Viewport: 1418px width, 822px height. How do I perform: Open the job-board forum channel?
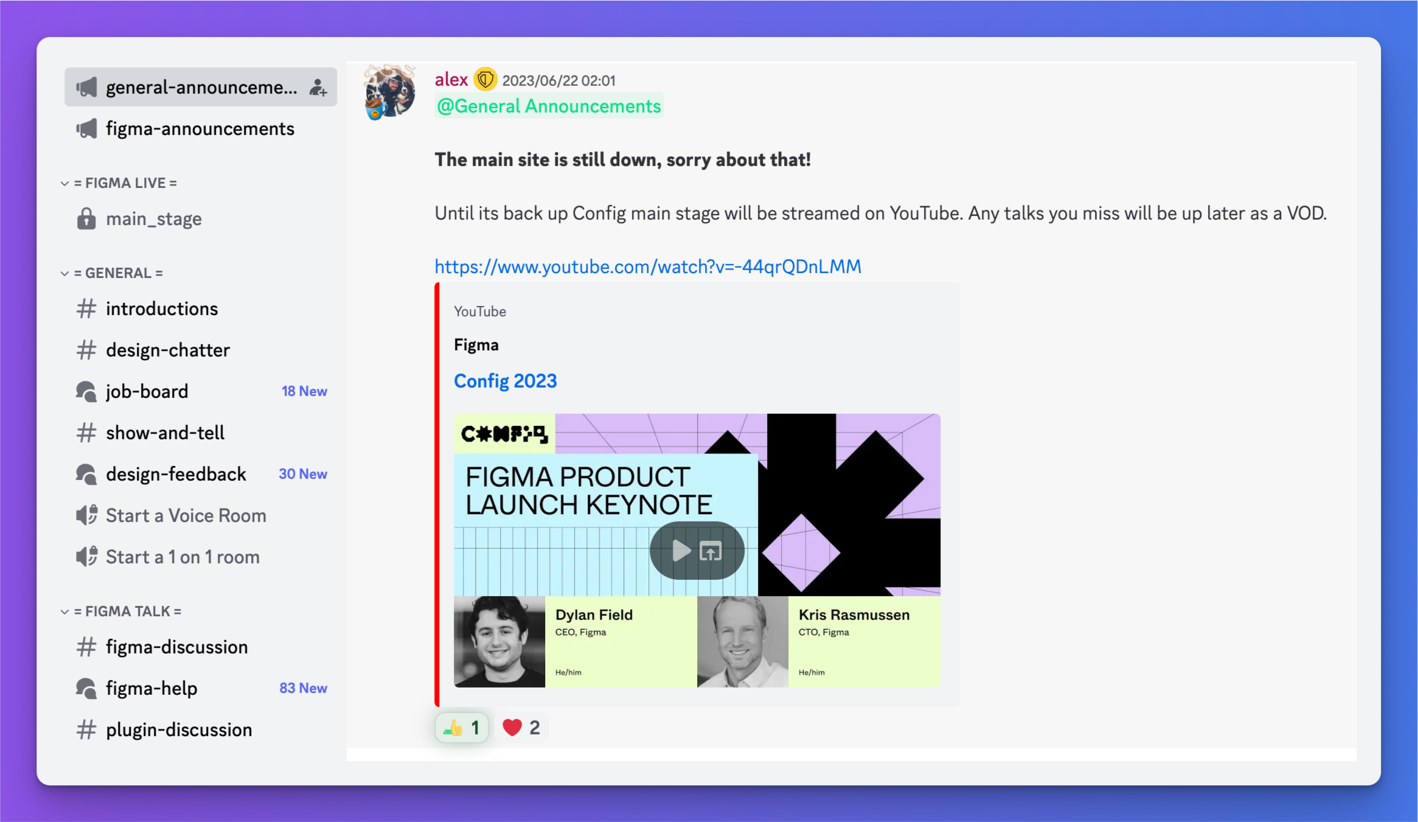coord(201,391)
